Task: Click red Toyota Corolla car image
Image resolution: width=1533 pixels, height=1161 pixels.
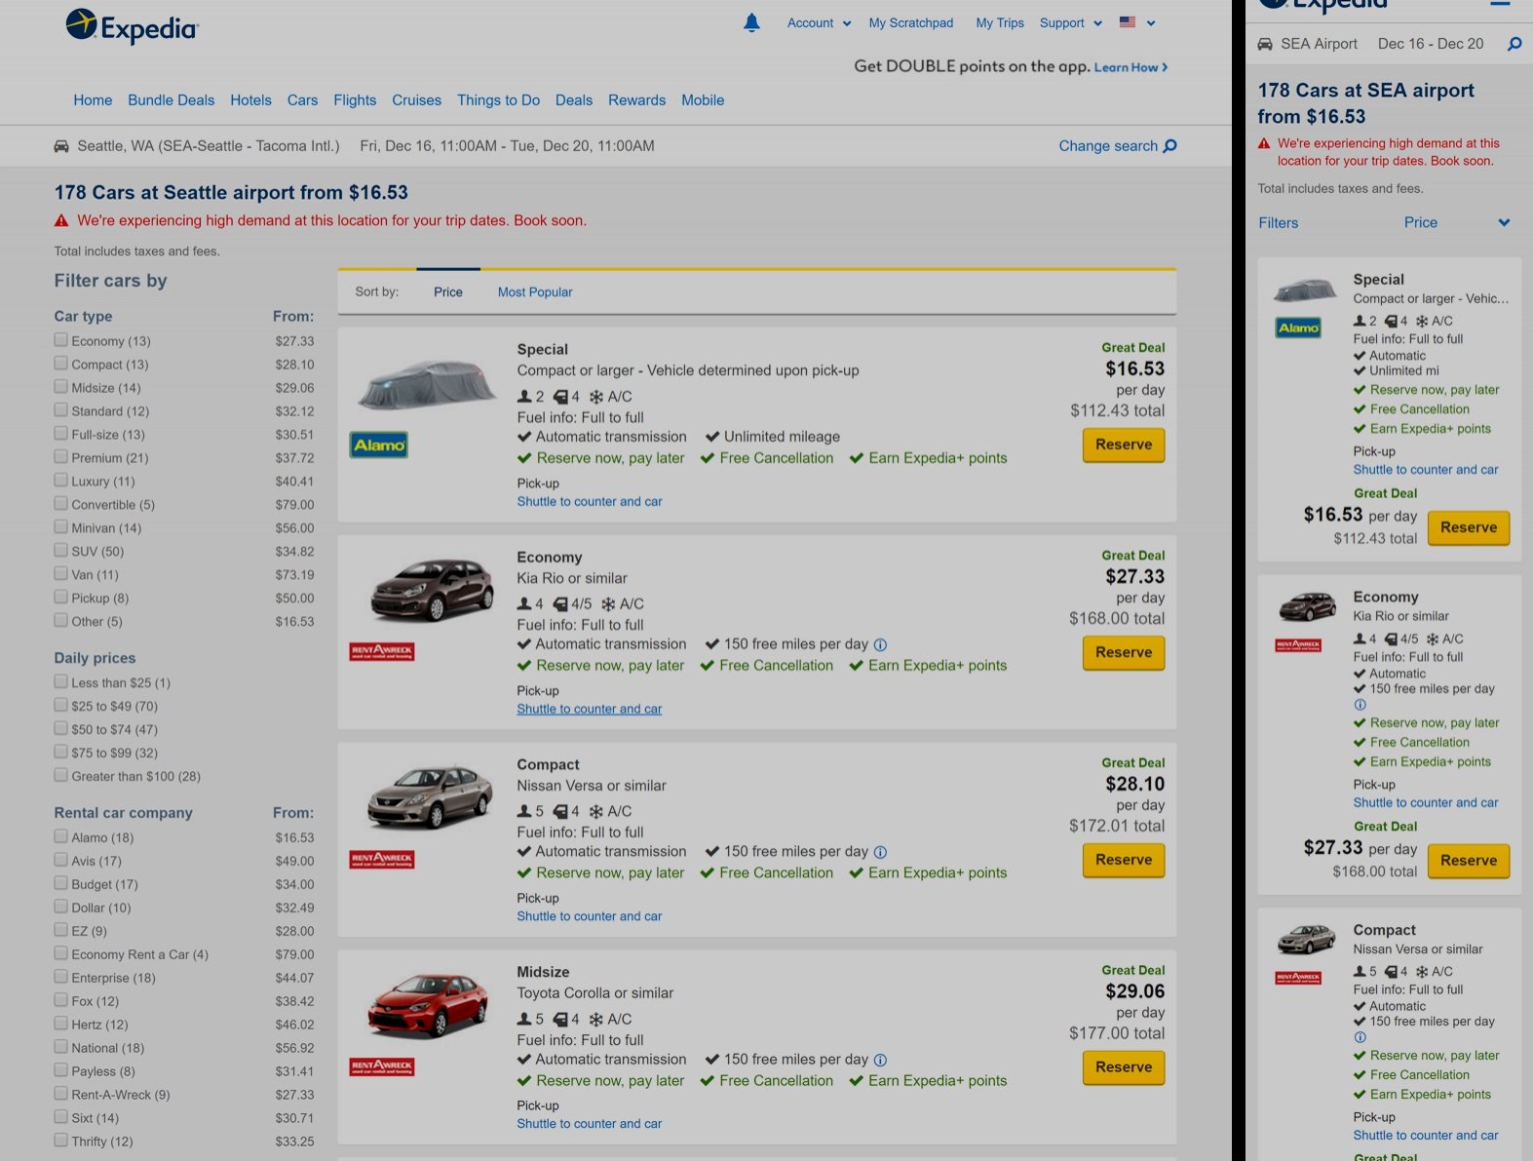Action: click(x=427, y=1006)
